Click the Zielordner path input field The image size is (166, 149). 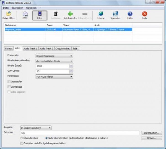pos(80,133)
